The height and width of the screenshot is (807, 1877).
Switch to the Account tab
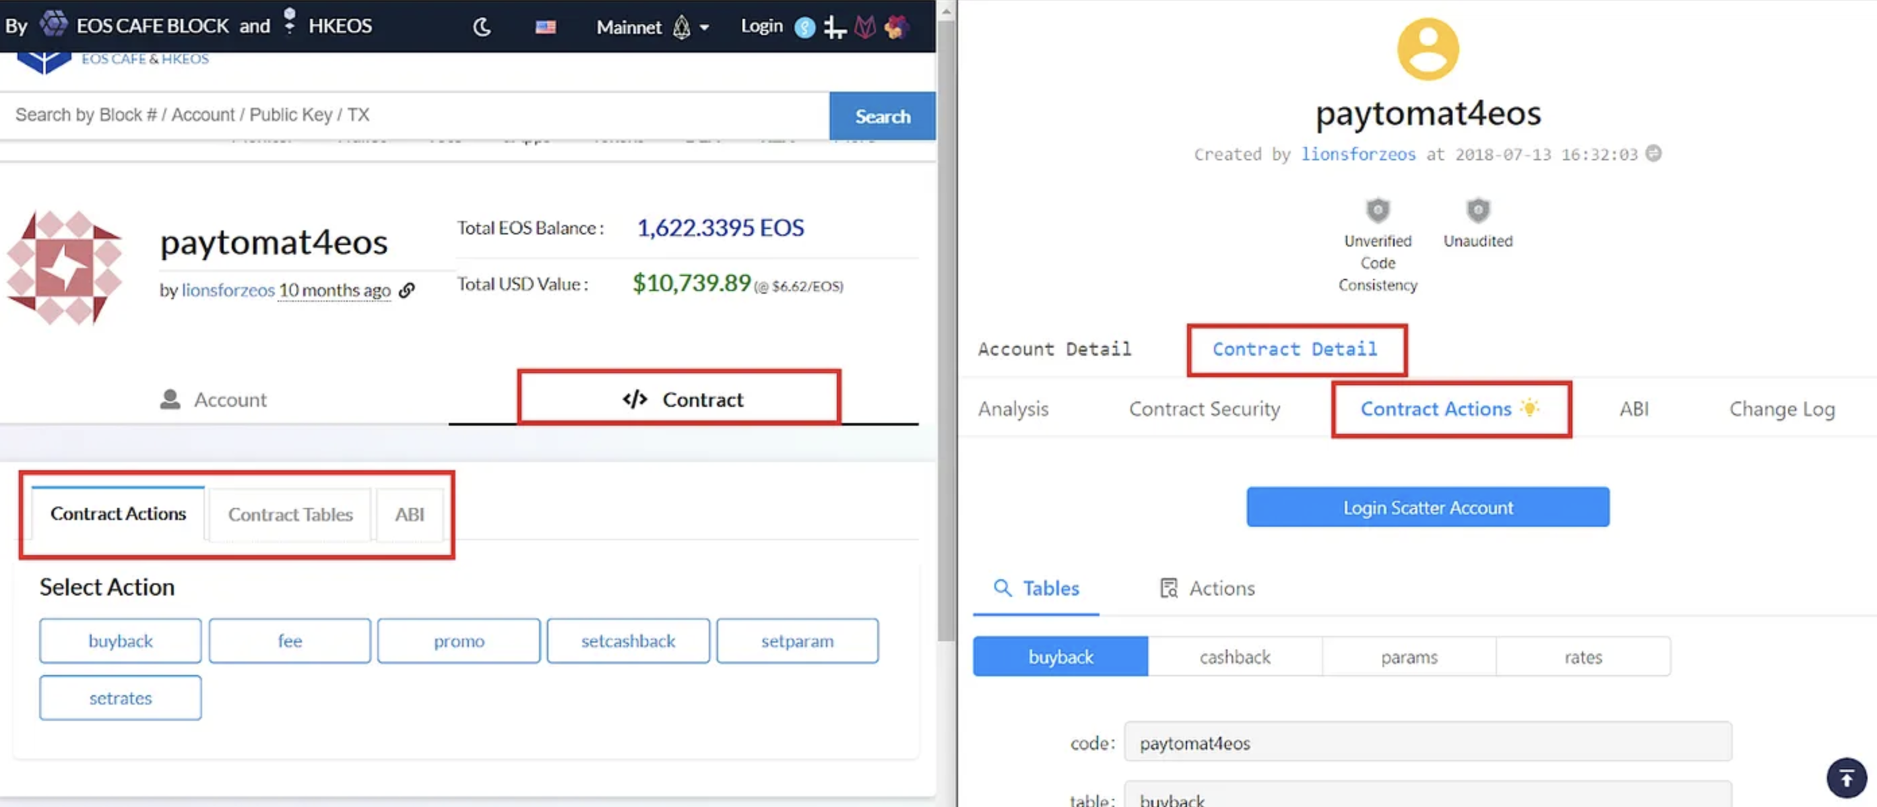pyautogui.click(x=214, y=399)
